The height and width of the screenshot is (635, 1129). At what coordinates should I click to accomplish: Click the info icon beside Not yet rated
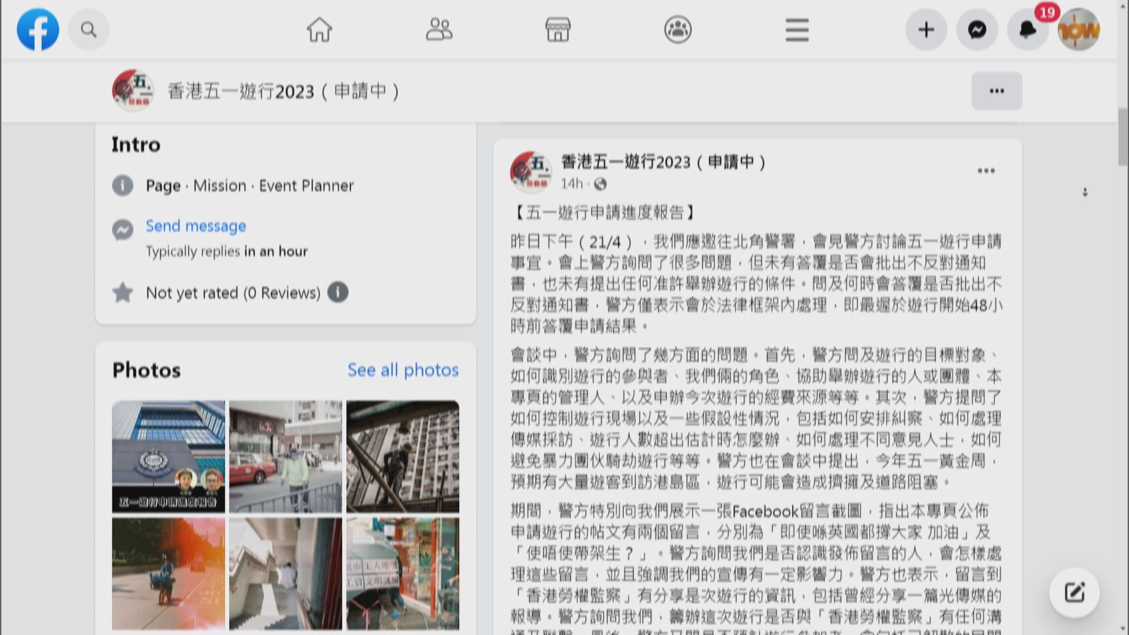(338, 292)
